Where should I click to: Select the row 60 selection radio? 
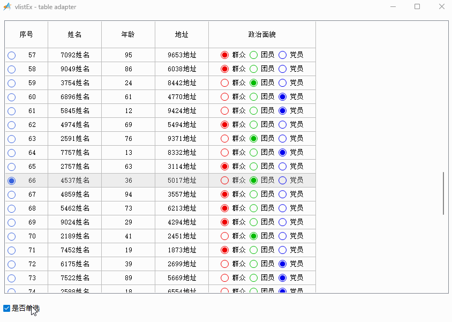pos(12,97)
